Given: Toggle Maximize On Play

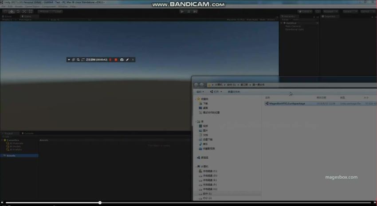Looking at the screenshot, I should [x=236, y=19].
